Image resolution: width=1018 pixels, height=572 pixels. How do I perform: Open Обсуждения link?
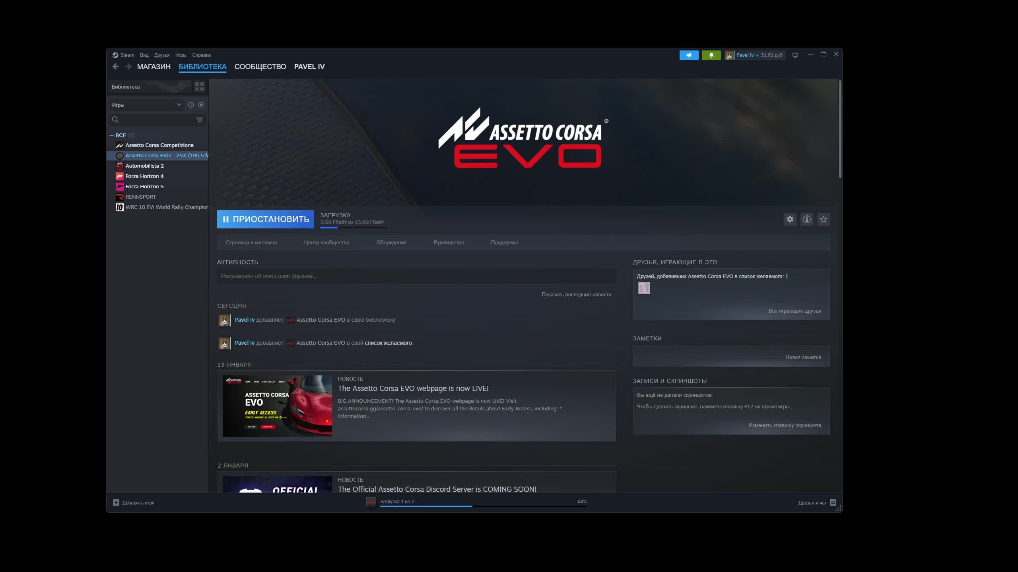click(x=391, y=242)
